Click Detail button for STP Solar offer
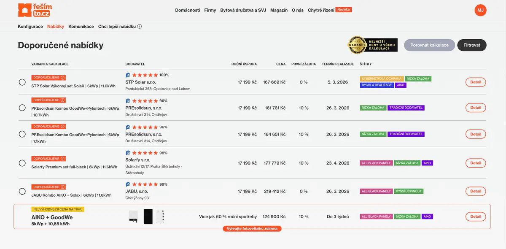Screen dimensions: 506x249 click(475, 82)
